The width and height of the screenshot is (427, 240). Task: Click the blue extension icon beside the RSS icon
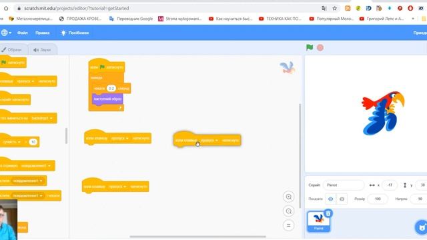point(368,8)
